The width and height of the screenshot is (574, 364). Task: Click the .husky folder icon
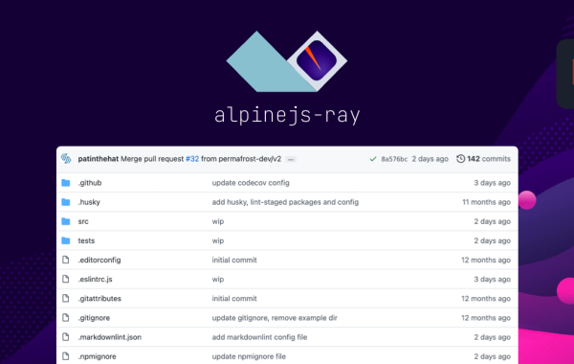click(x=66, y=202)
